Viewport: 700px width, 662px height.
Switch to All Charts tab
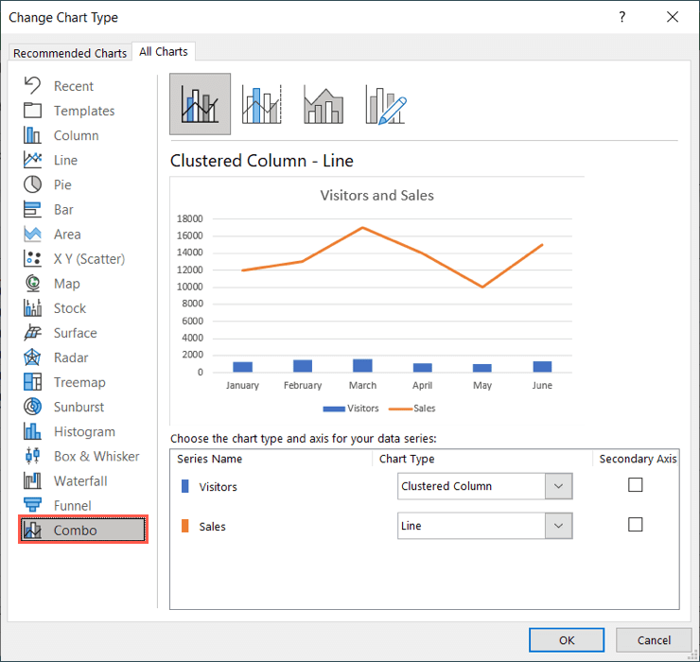(x=164, y=52)
